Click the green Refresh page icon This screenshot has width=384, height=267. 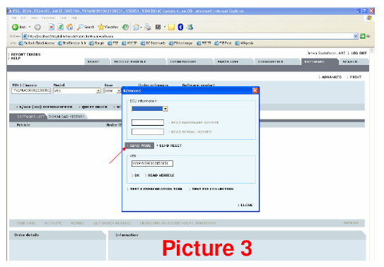[61, 27]
